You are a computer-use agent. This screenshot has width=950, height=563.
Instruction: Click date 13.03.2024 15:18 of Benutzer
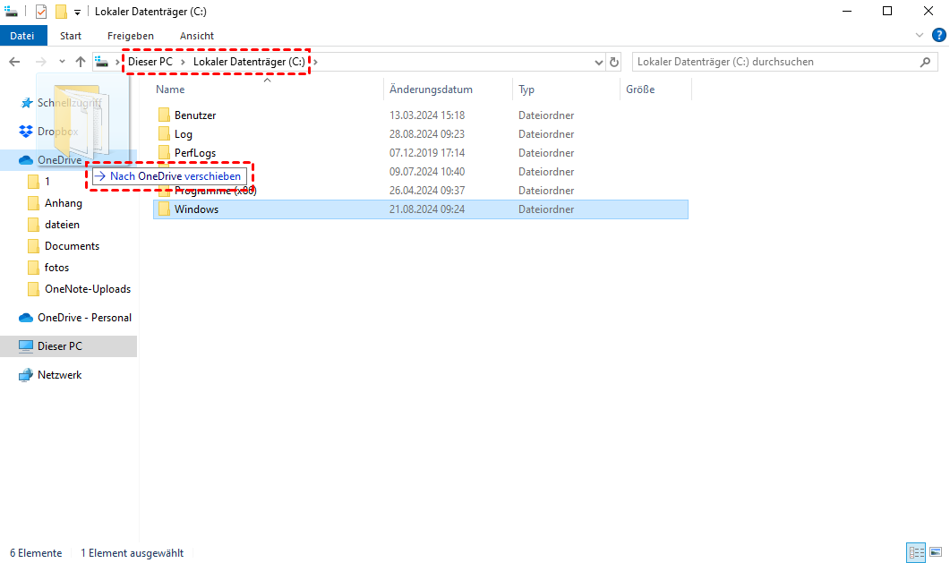(427, 115)
